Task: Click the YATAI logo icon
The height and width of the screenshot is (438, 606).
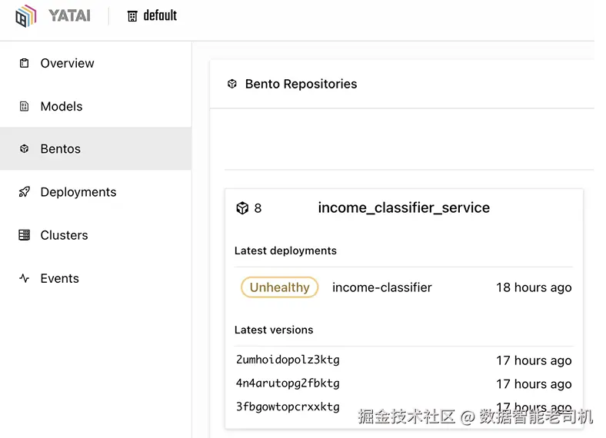Action: tap(25, 15)
